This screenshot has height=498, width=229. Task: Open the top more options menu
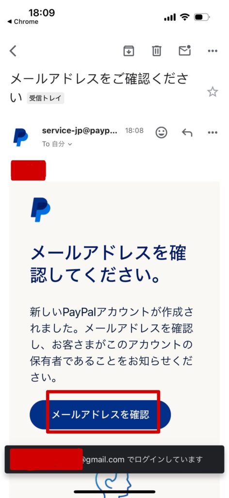(x=213, y=51)
